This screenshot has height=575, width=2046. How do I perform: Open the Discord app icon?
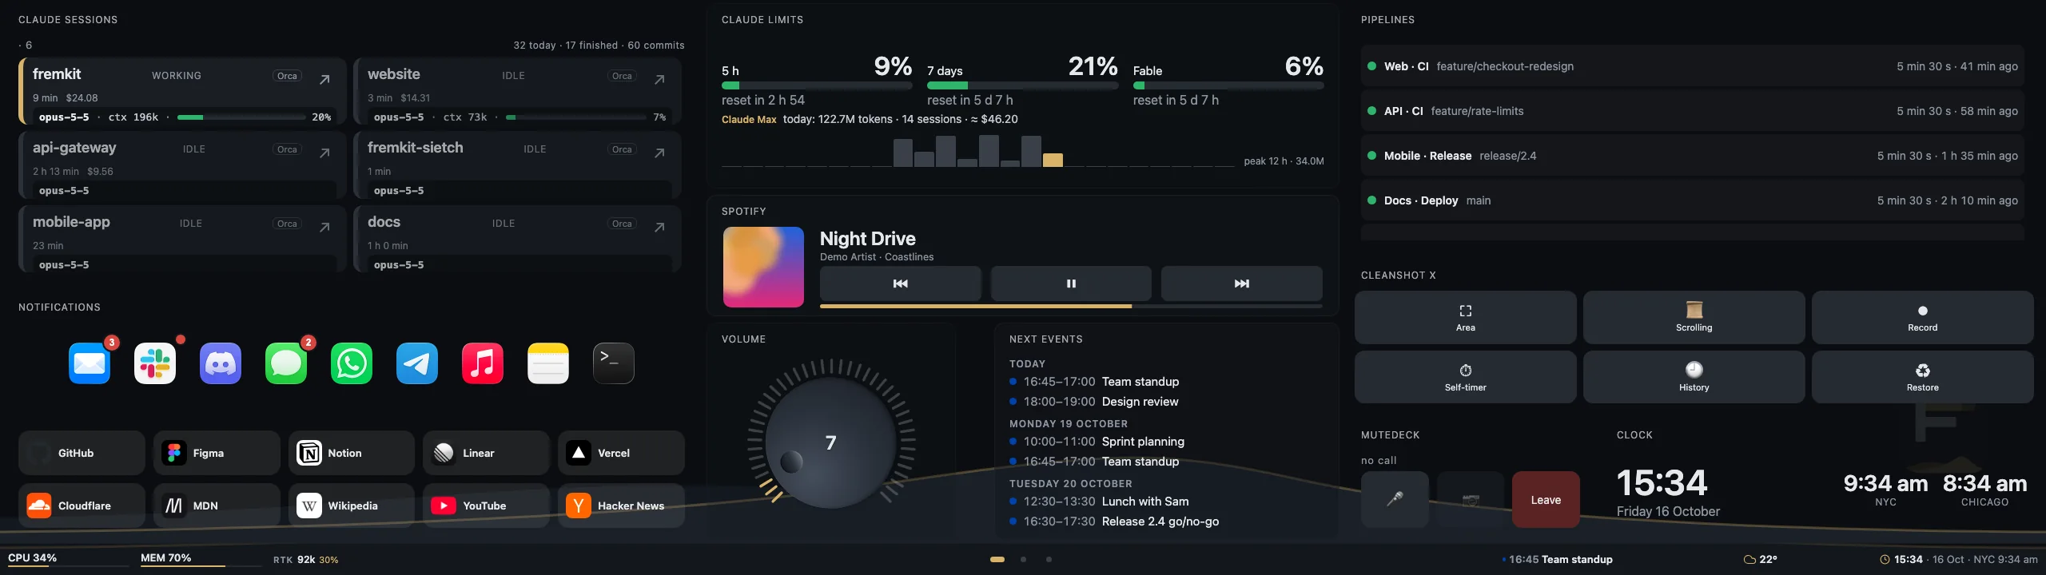coord(221,363)
